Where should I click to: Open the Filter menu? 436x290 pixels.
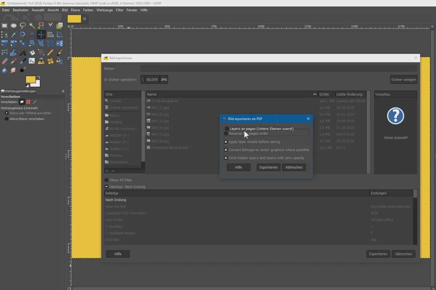pos(120,10)
